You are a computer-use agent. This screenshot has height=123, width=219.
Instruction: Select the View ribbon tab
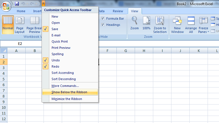(134, 11)
